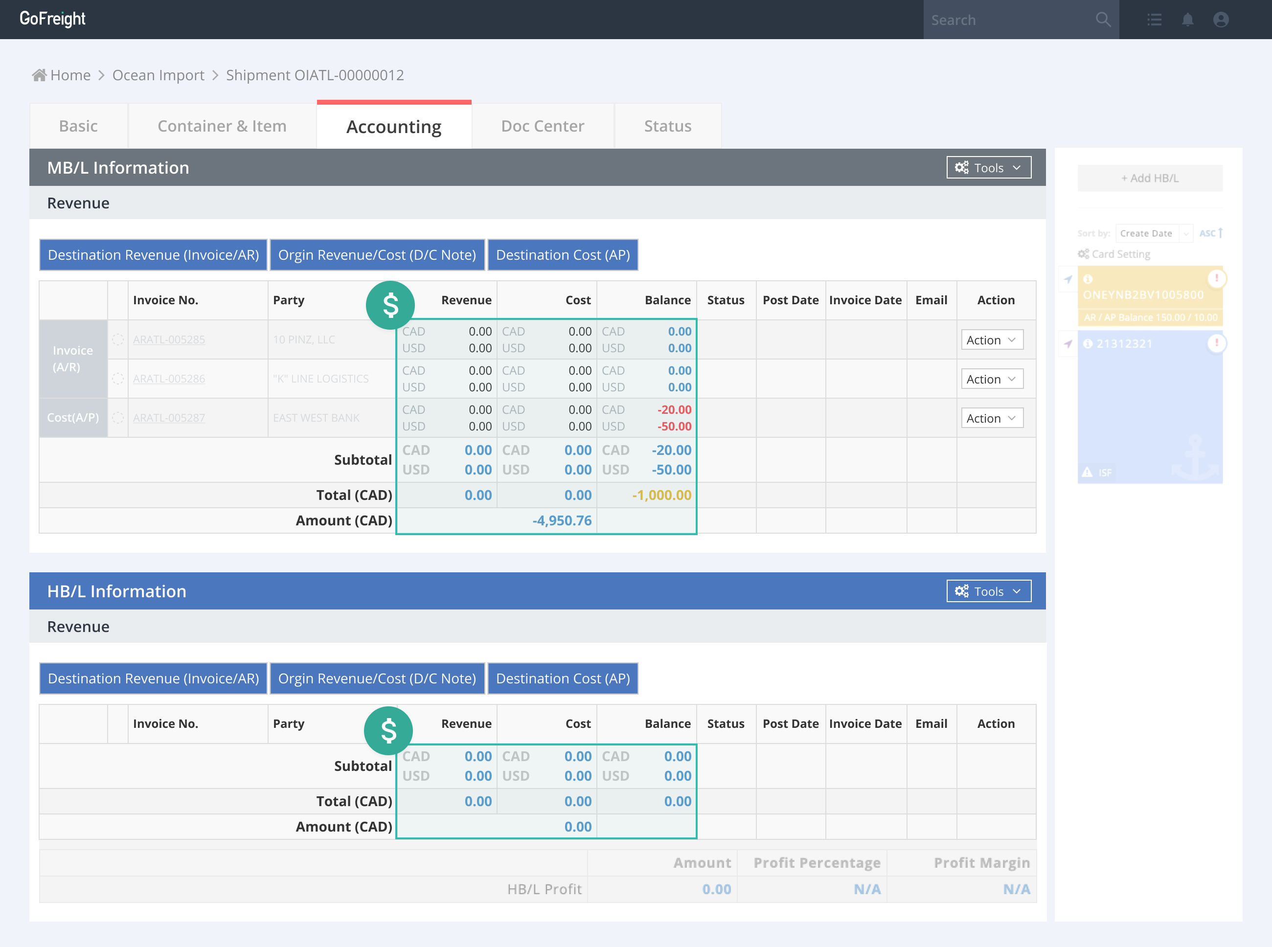Switch to the Doc Center tab
The height and width of the screenshot is (947, 1272).
click(542, 126)
